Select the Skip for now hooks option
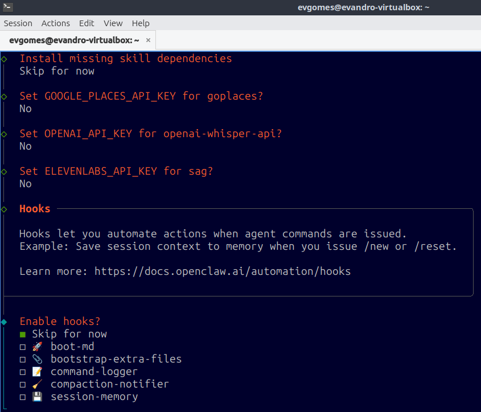Viewport: 481px width, 412px height. (x=64, y=334)
